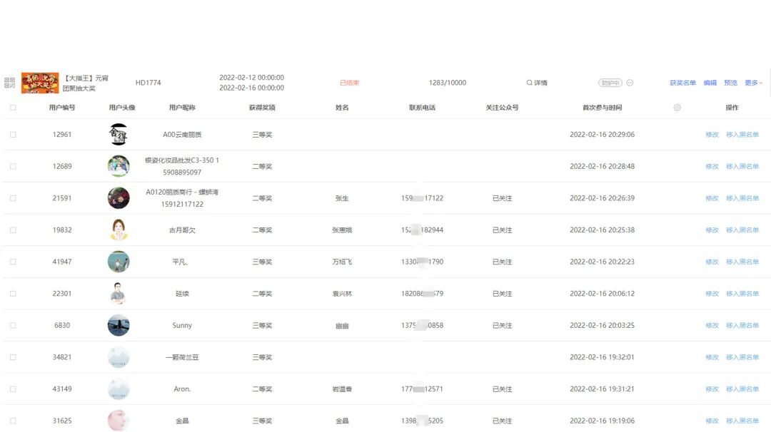Image resolution: width=771 pixels, height=432 pixels.
Task: Click avatar of user 延续
Action: (x=119, y=294)
